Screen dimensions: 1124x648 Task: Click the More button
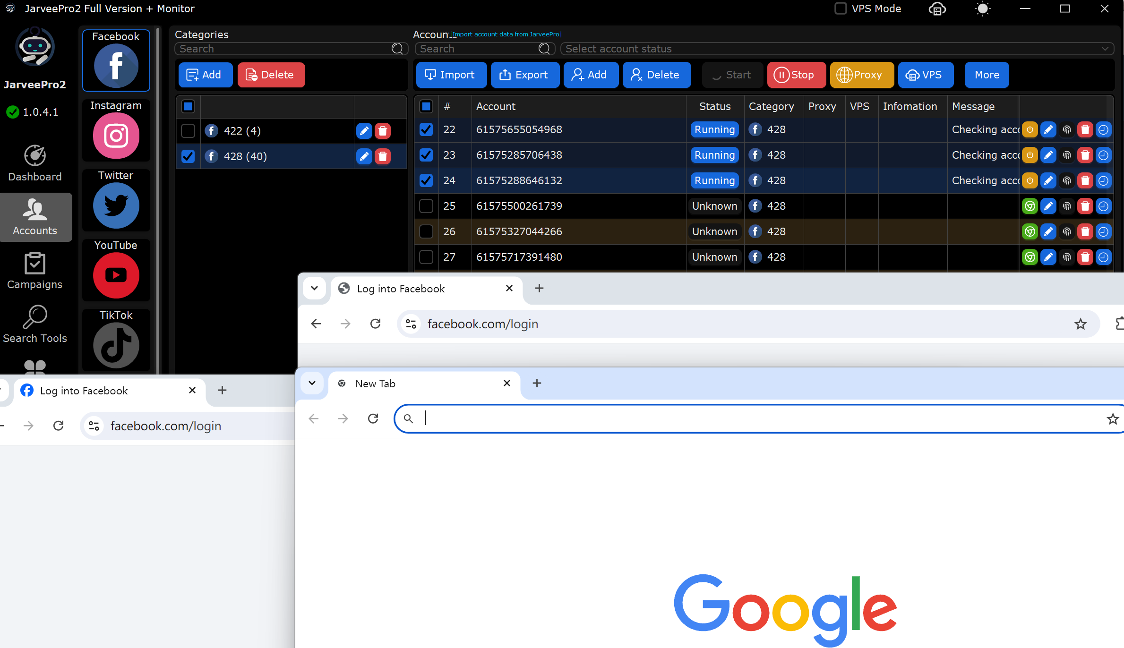click(987, 75)
